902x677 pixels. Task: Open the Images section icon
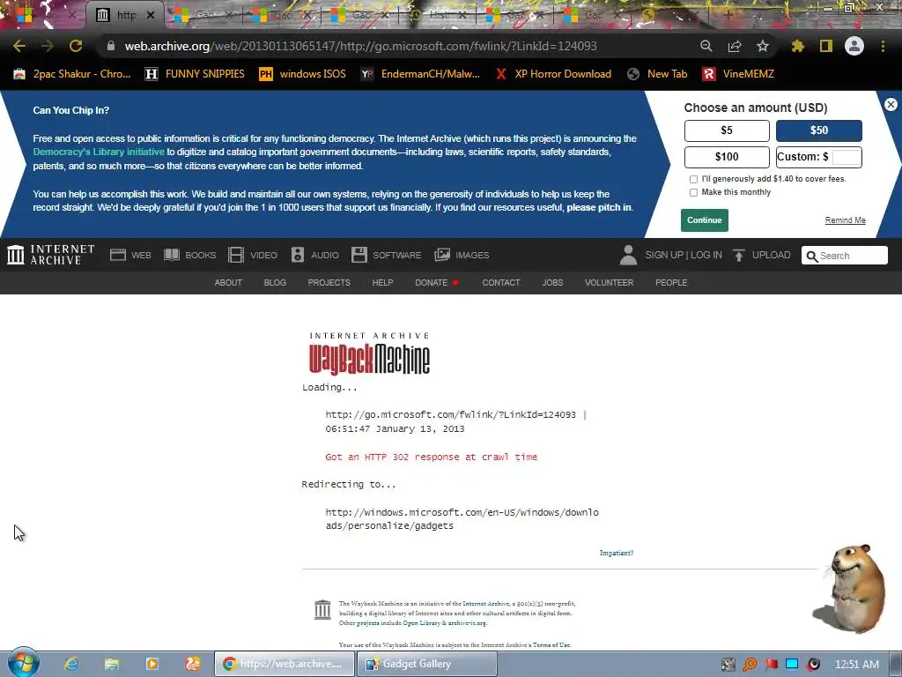tap(442, 255)
